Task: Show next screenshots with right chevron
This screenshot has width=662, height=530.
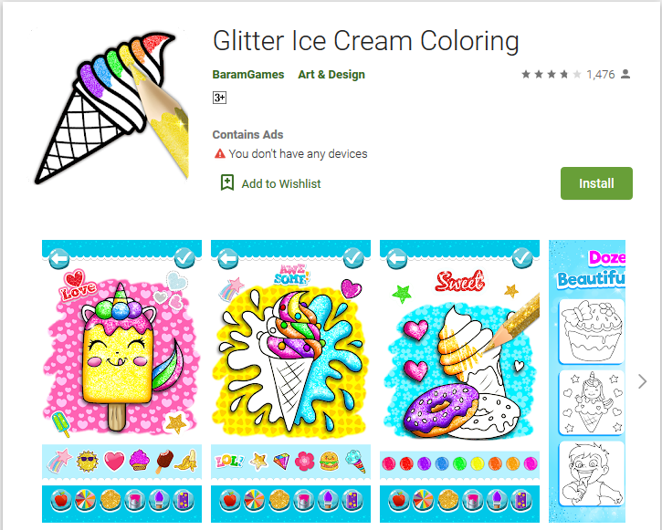Action: click(x=642, y=381)
